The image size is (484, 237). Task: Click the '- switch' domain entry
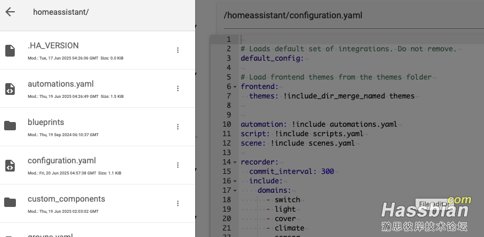(x=283, y=200)
